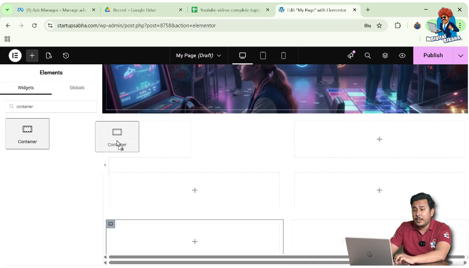Select the Container widget in the panel
469x268 pixels.
(x=27, y=134)
